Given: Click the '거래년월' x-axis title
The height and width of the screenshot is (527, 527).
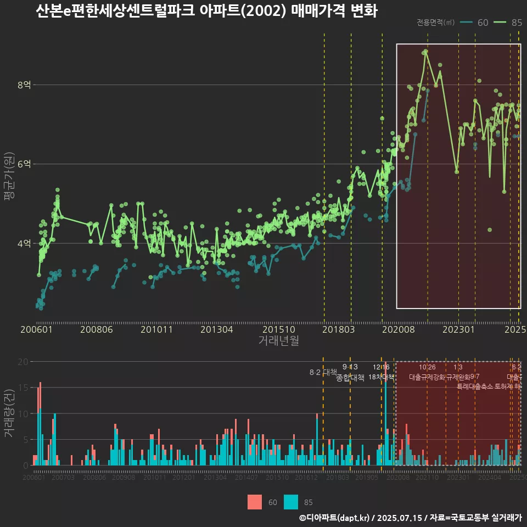Looking at the screenshot, I should click(279, 340).
